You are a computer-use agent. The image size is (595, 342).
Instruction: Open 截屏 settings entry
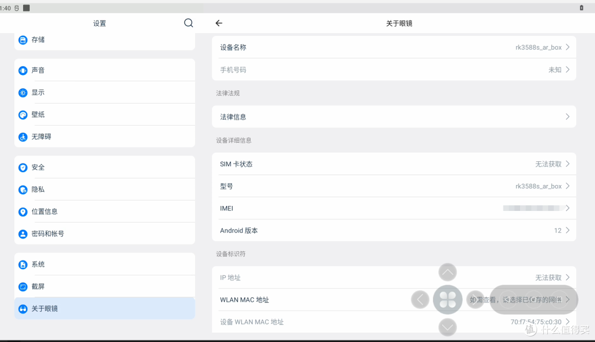pos(105,286)
